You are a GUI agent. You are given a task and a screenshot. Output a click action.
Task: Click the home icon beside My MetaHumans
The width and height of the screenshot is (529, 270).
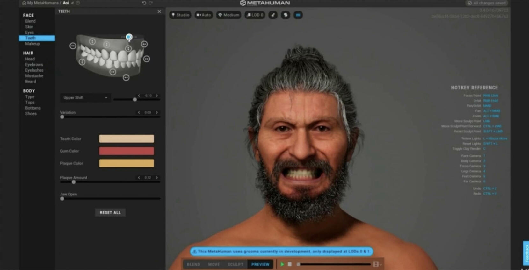24,3
